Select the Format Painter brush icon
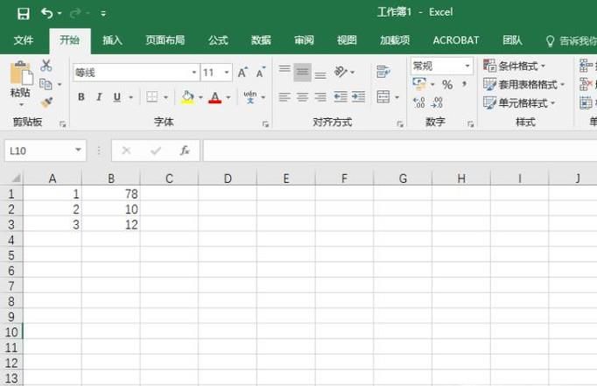 pos(46,102)
